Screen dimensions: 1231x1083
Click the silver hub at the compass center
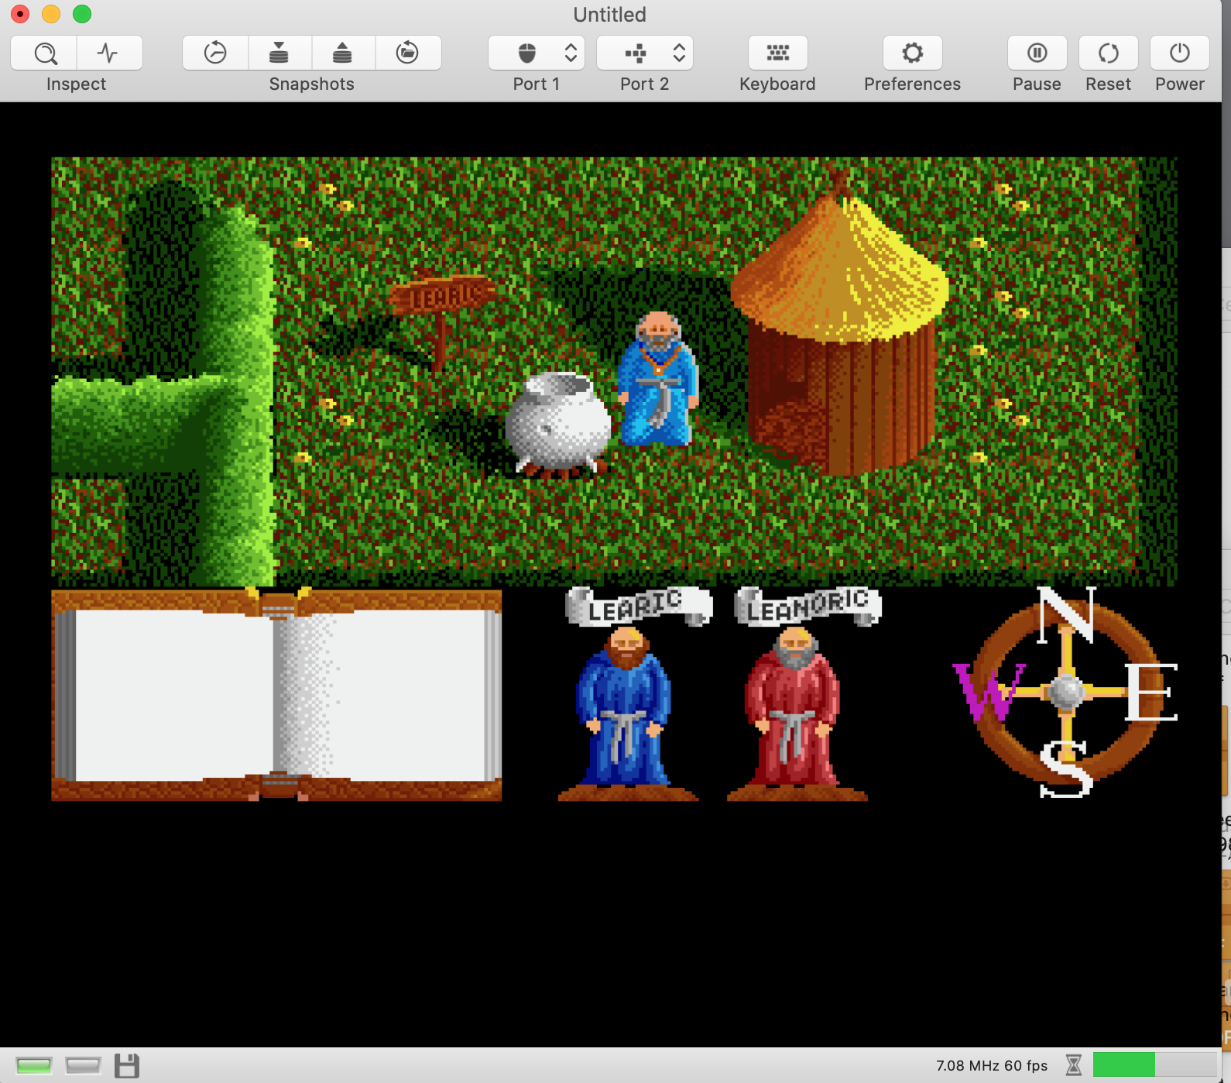(x=1066, y=691)
